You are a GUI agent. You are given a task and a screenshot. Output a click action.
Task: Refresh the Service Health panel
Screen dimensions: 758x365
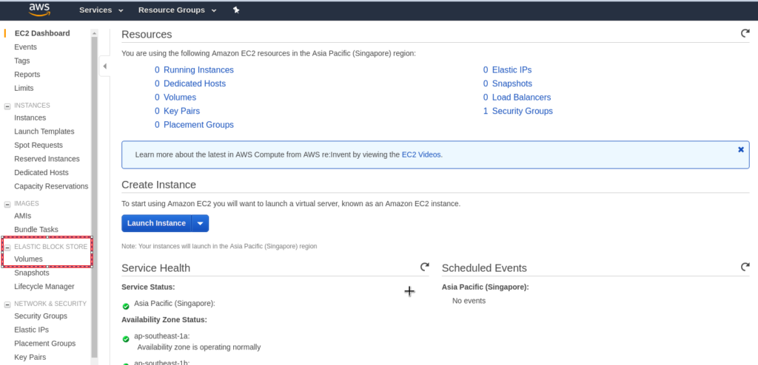(x=424, y=267)
